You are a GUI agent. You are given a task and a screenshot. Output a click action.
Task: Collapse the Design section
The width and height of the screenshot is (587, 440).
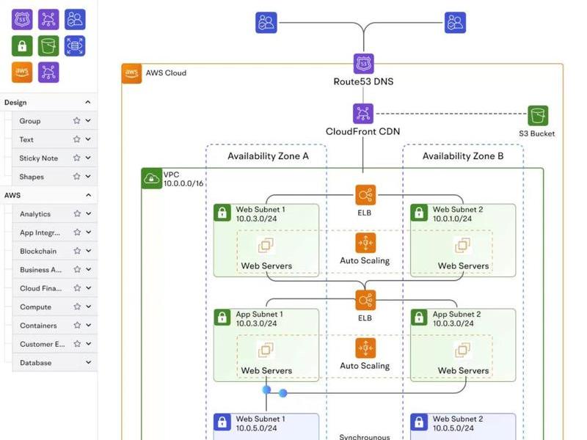point(87,102)
